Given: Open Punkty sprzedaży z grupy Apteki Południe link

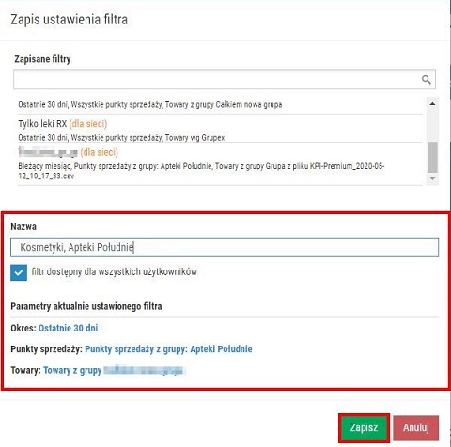Looking at the screenshot, I should click(168, 349).
